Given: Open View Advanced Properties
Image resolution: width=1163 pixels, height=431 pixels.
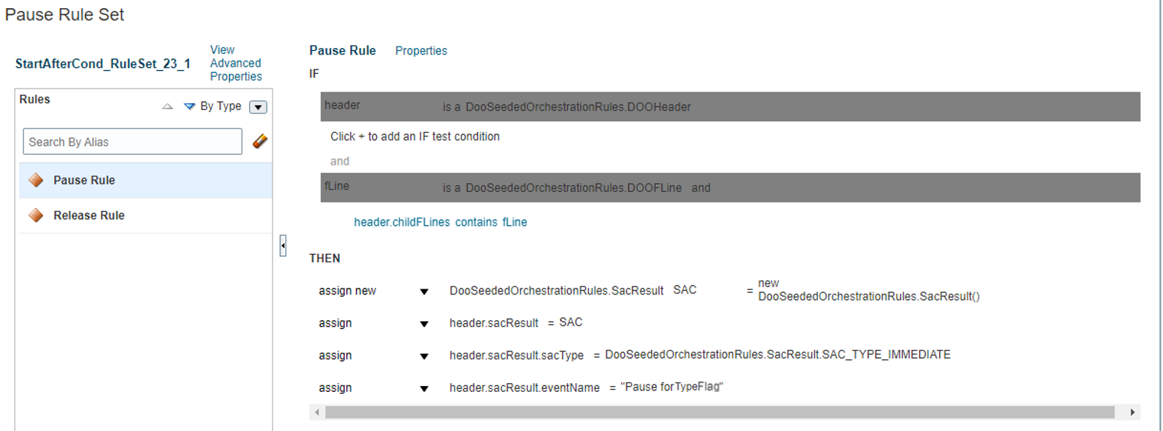Looking at the screenshot, I should coord(235,63).
